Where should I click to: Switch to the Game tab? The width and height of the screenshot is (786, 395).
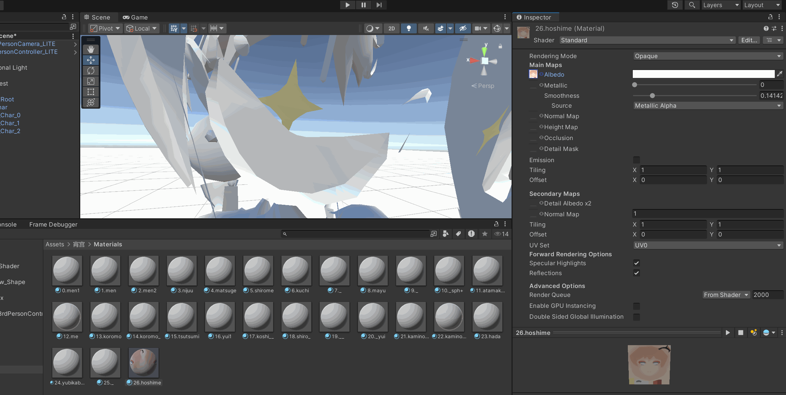coord(135,17)
